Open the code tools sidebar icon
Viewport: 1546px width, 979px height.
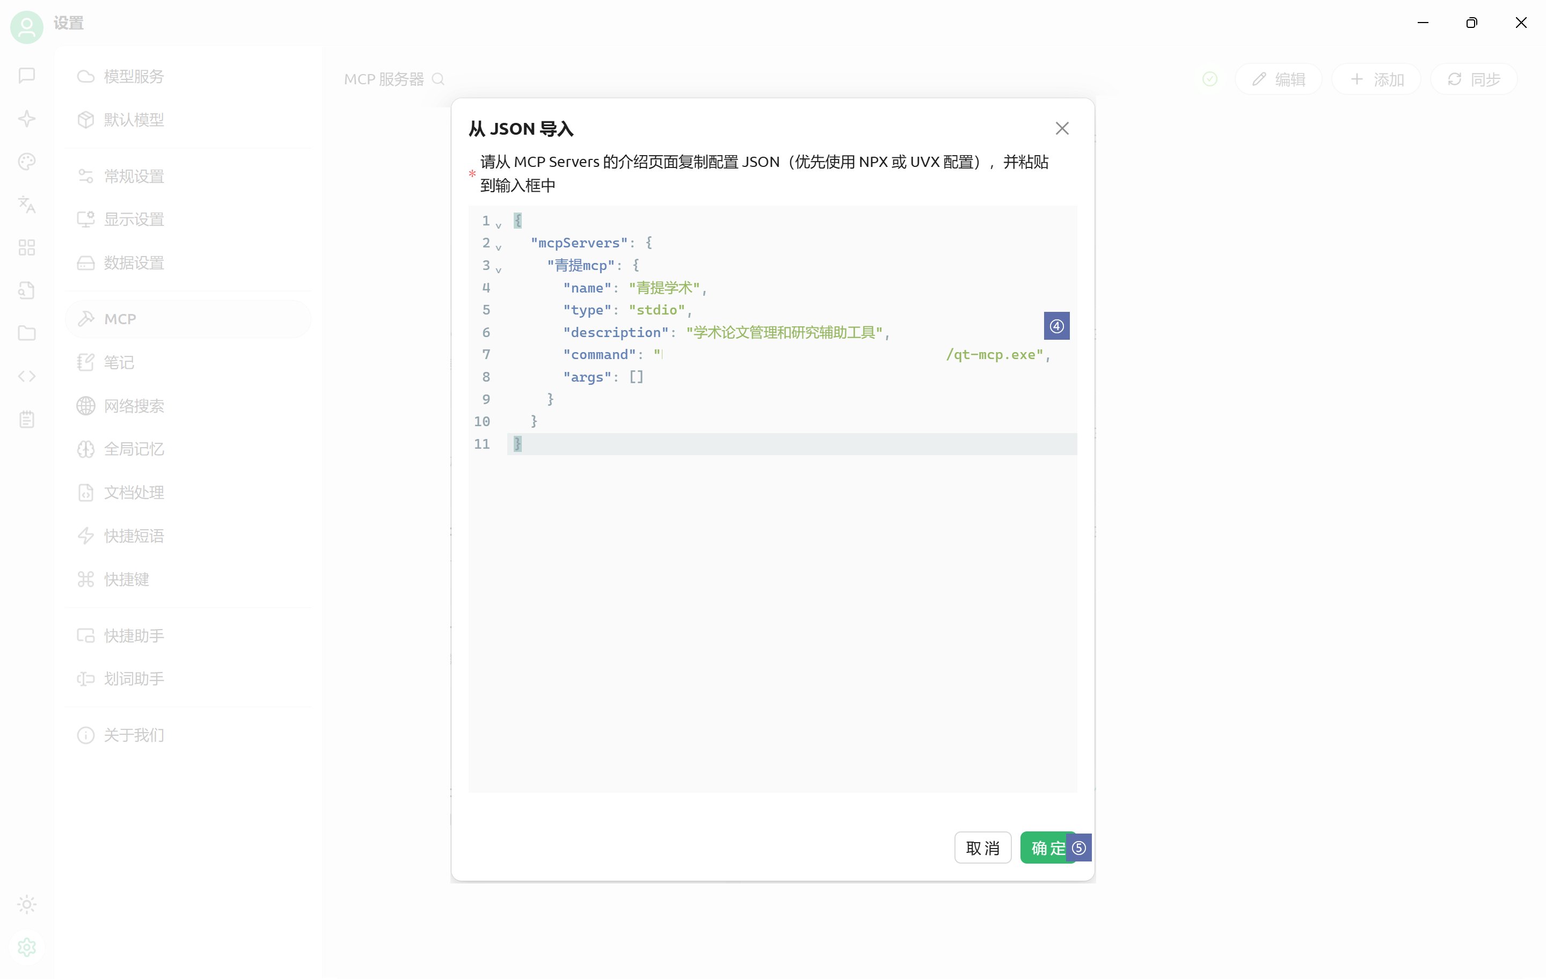click(26, 376)
